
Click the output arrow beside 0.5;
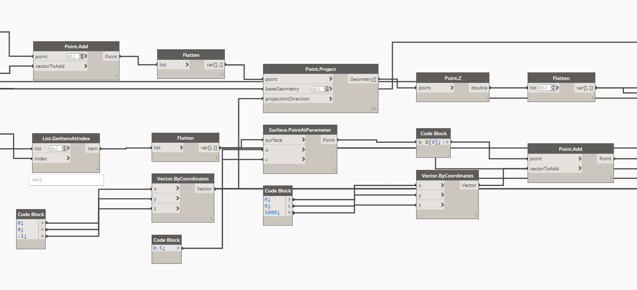click(x=178, y=248)
